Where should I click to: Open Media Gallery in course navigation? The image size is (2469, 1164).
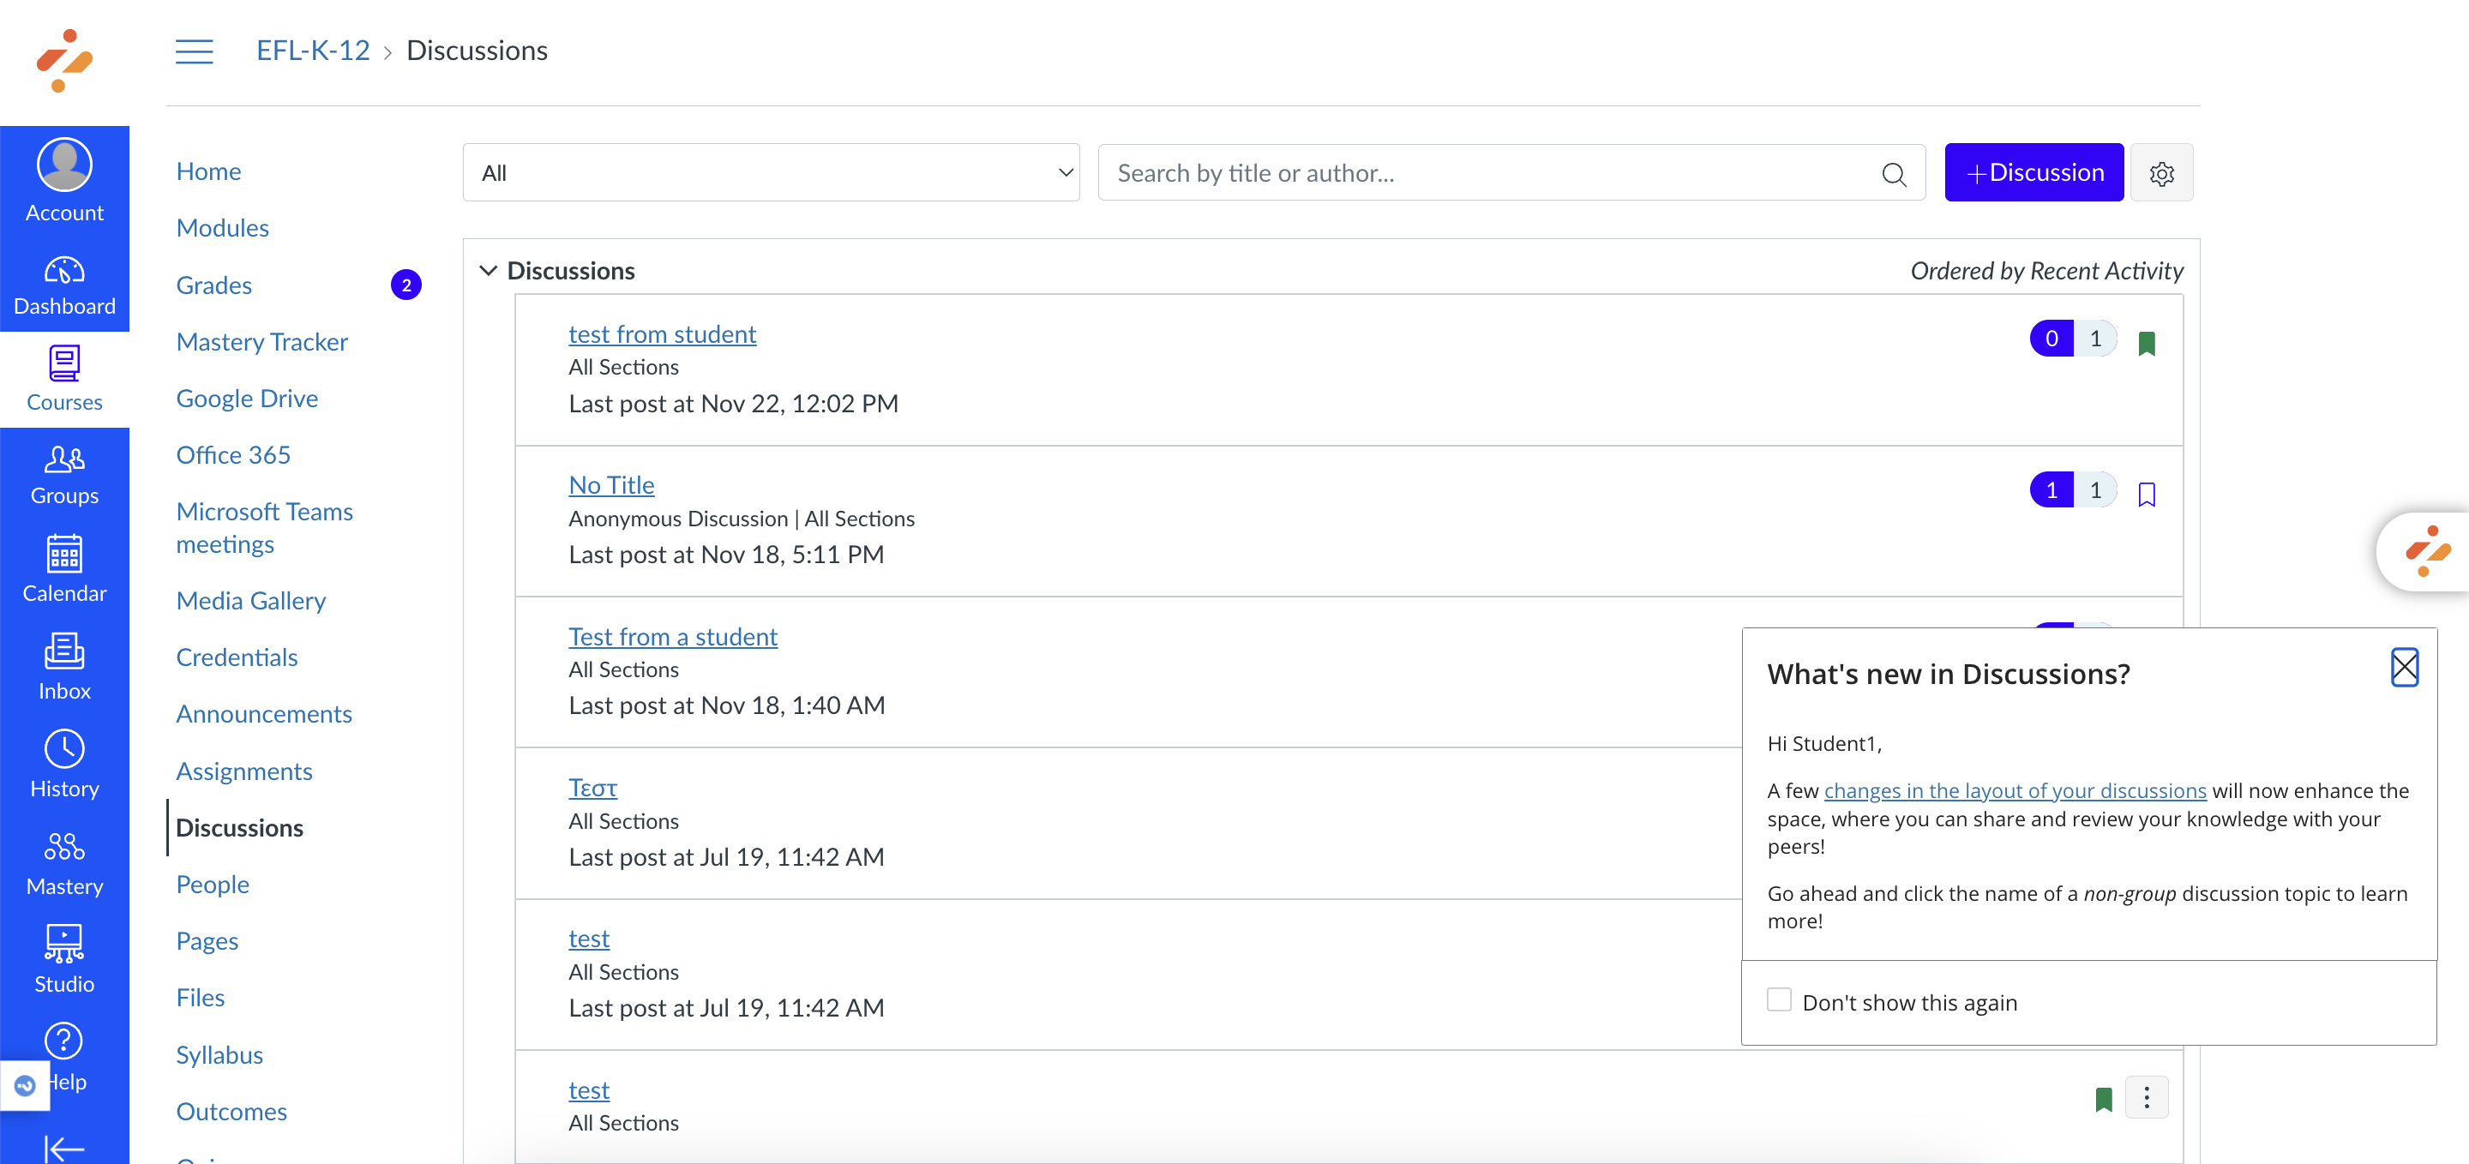tap(250, 601)
